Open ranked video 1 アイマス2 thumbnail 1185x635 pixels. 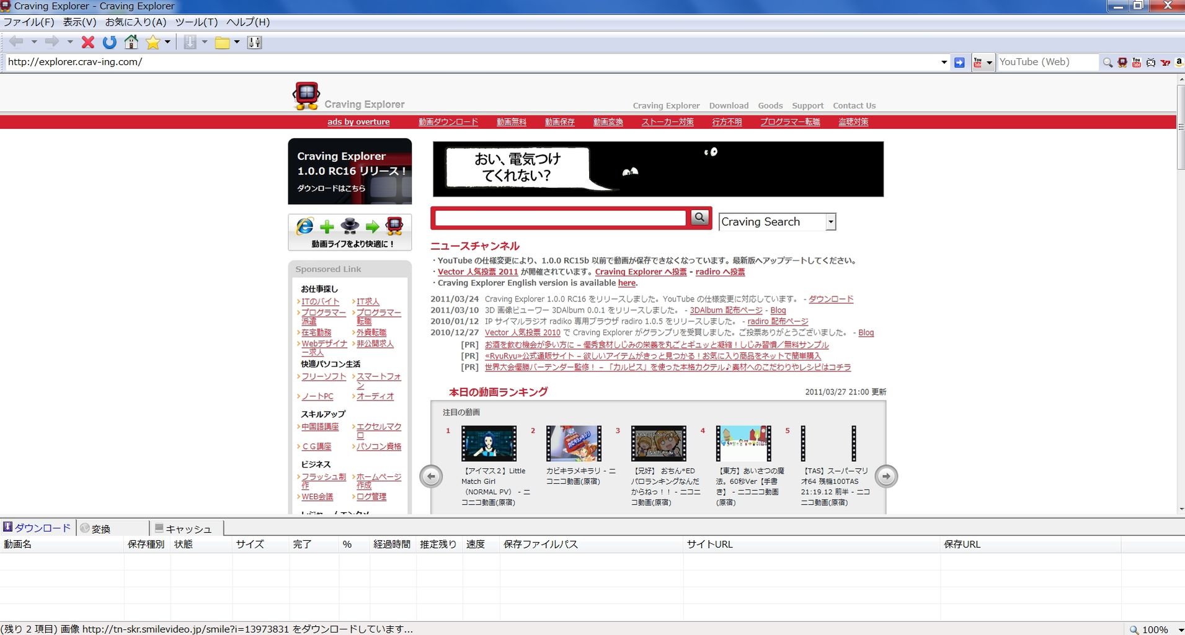(489, 443)
